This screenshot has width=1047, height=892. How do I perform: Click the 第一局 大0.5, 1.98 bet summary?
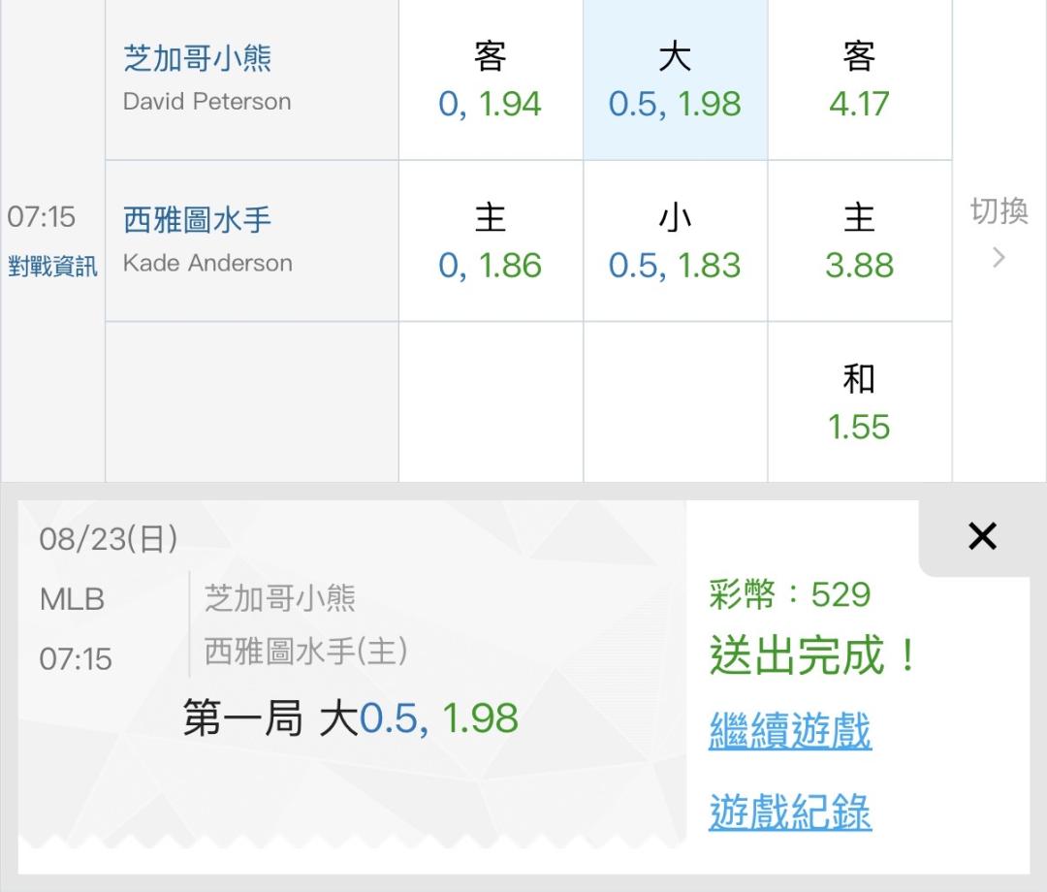point(351,718)
